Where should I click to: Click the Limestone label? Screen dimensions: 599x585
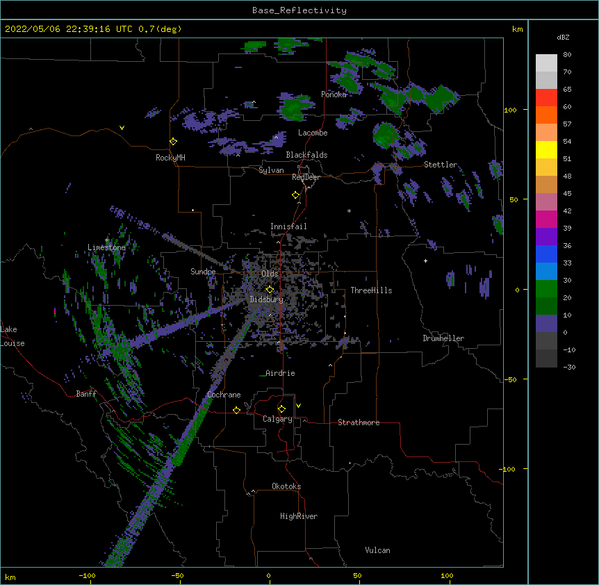[106, 247]
